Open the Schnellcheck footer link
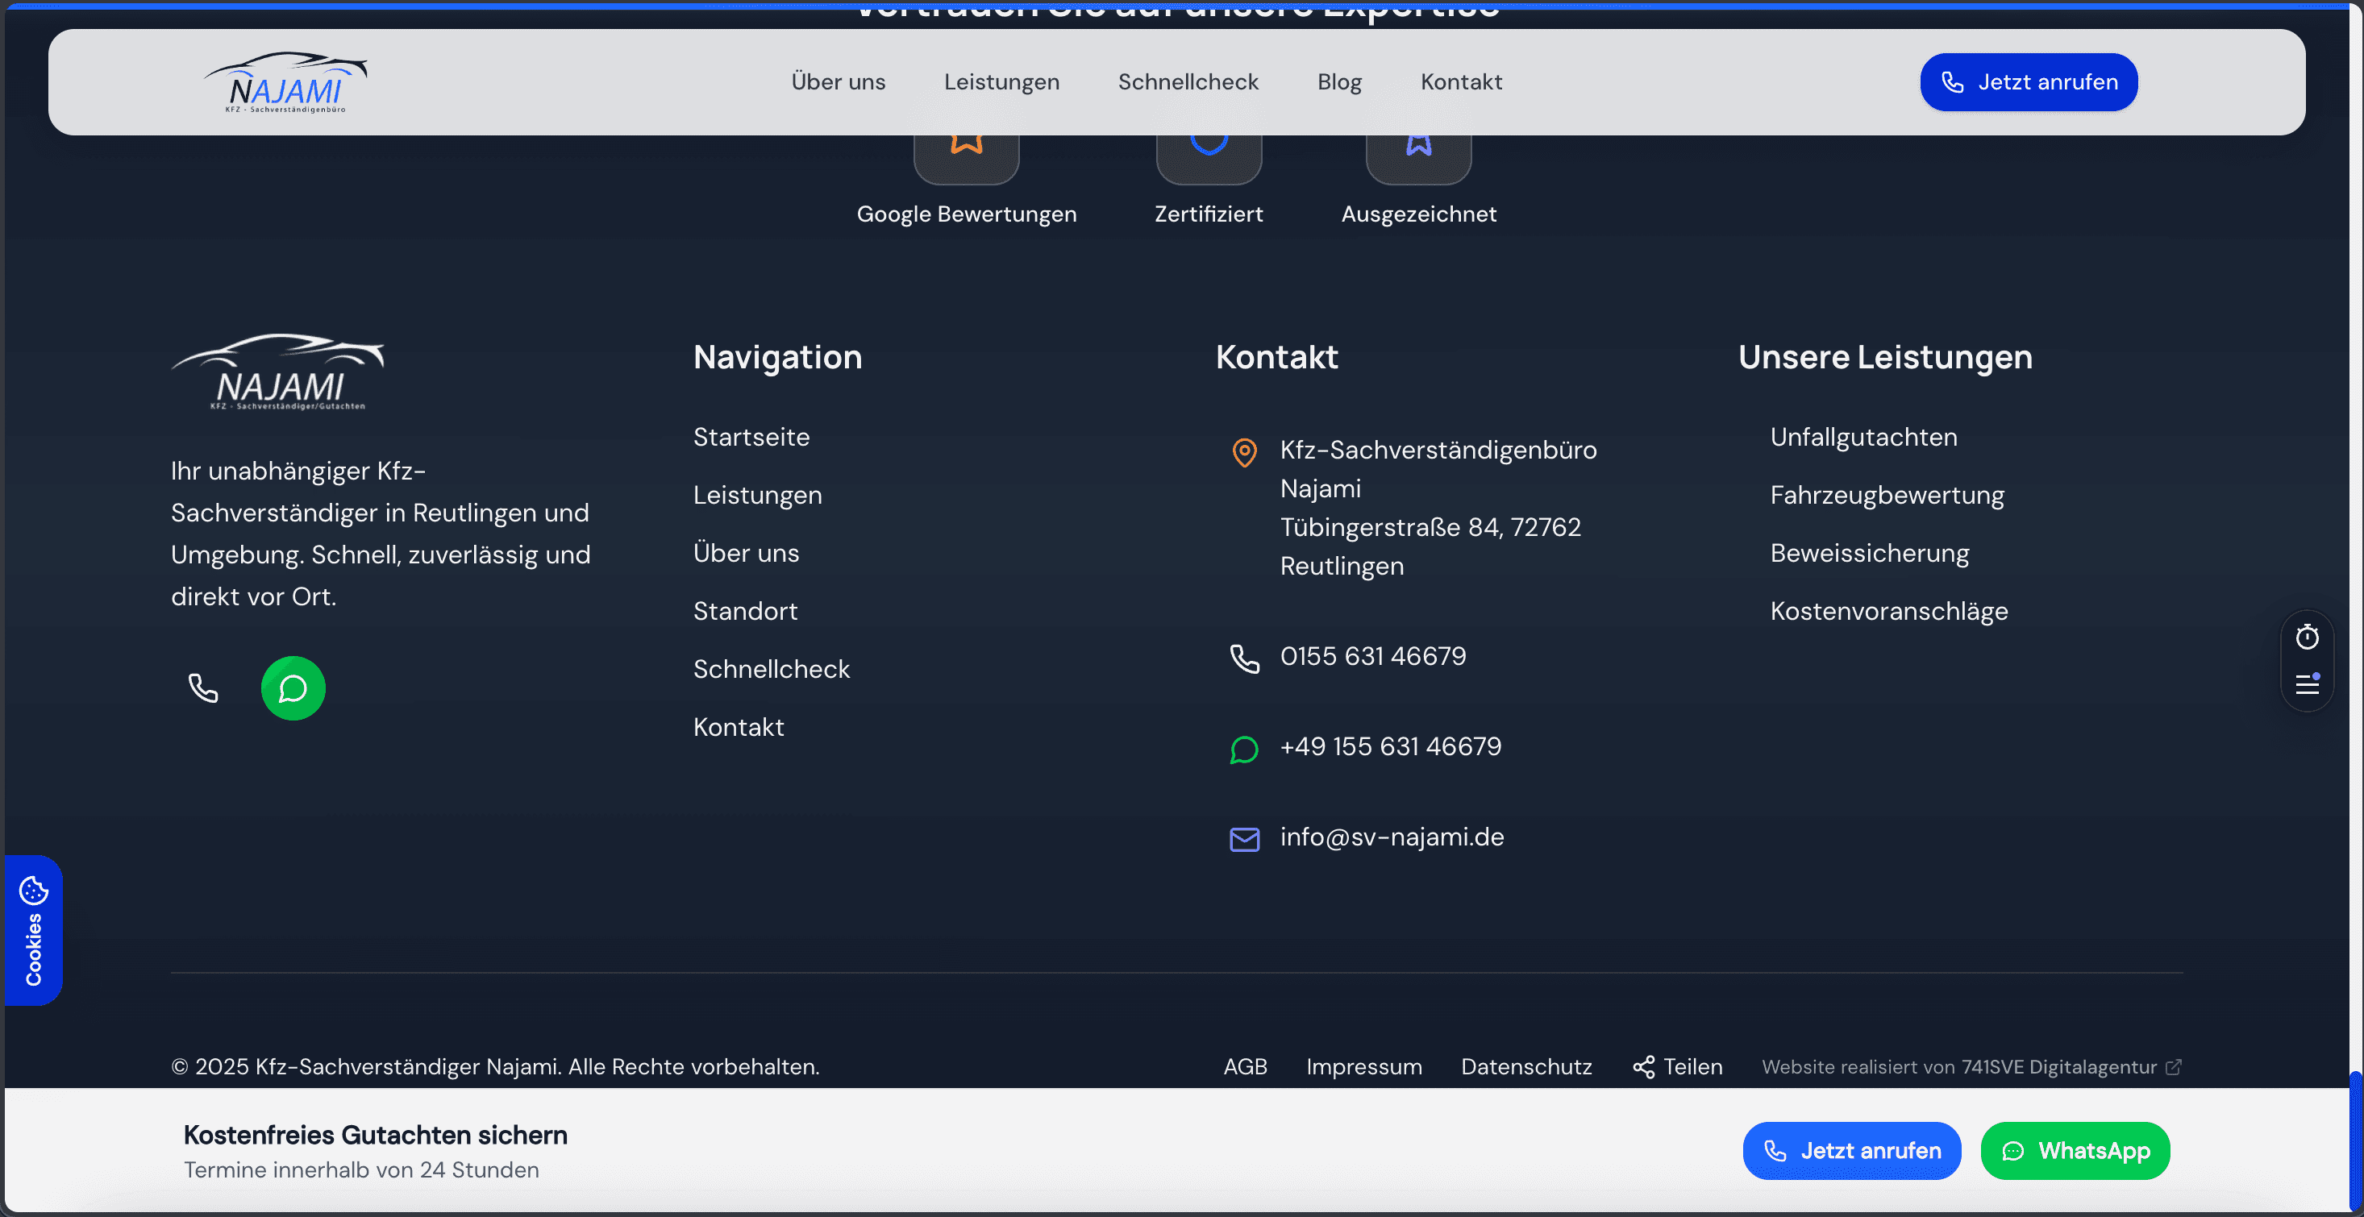This screenshot has height=1217, width=2364. [x=771, y=669]
